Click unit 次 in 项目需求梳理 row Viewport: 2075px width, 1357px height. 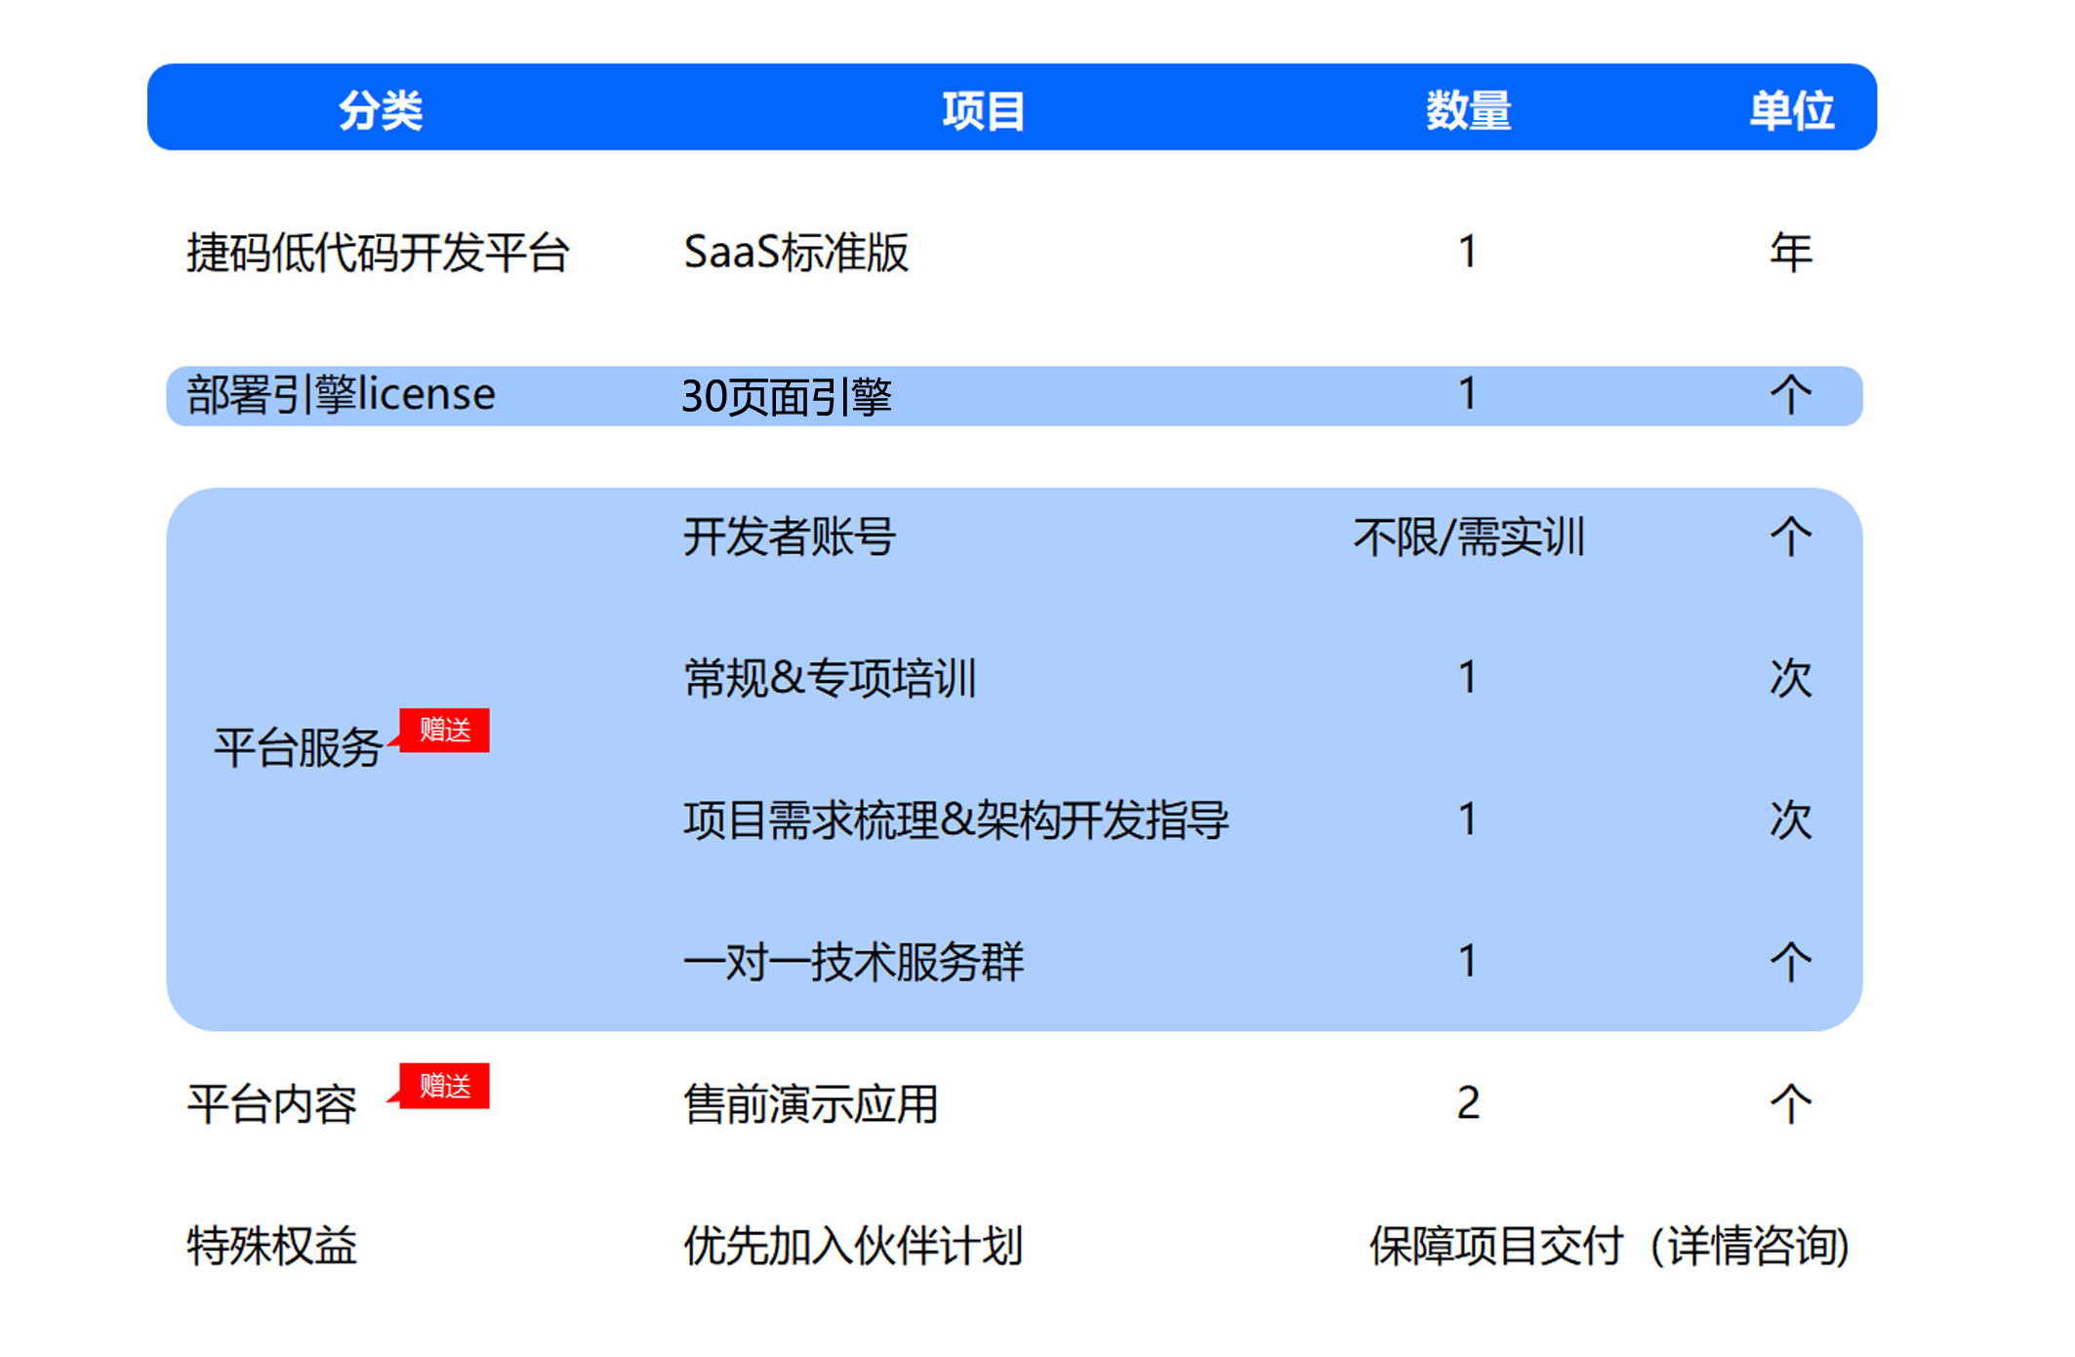click(x=1791, y=819)
